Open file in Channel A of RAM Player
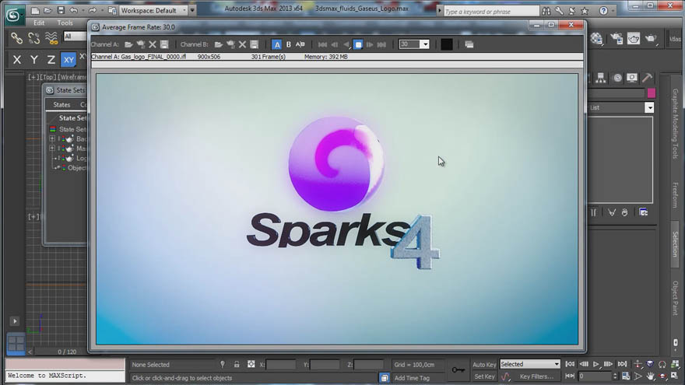 128,44
